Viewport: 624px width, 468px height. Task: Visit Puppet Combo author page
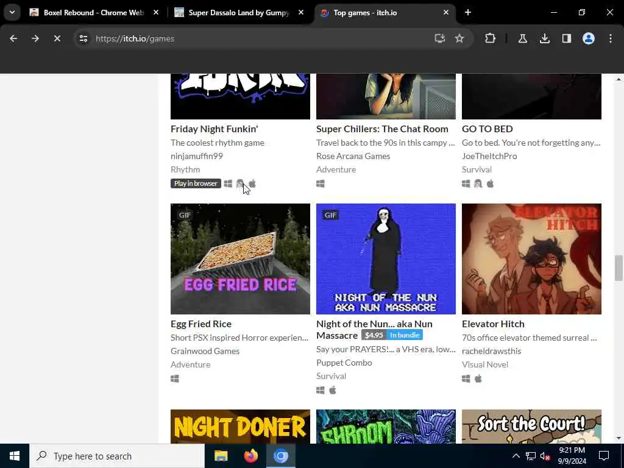[x=344, y=363]
